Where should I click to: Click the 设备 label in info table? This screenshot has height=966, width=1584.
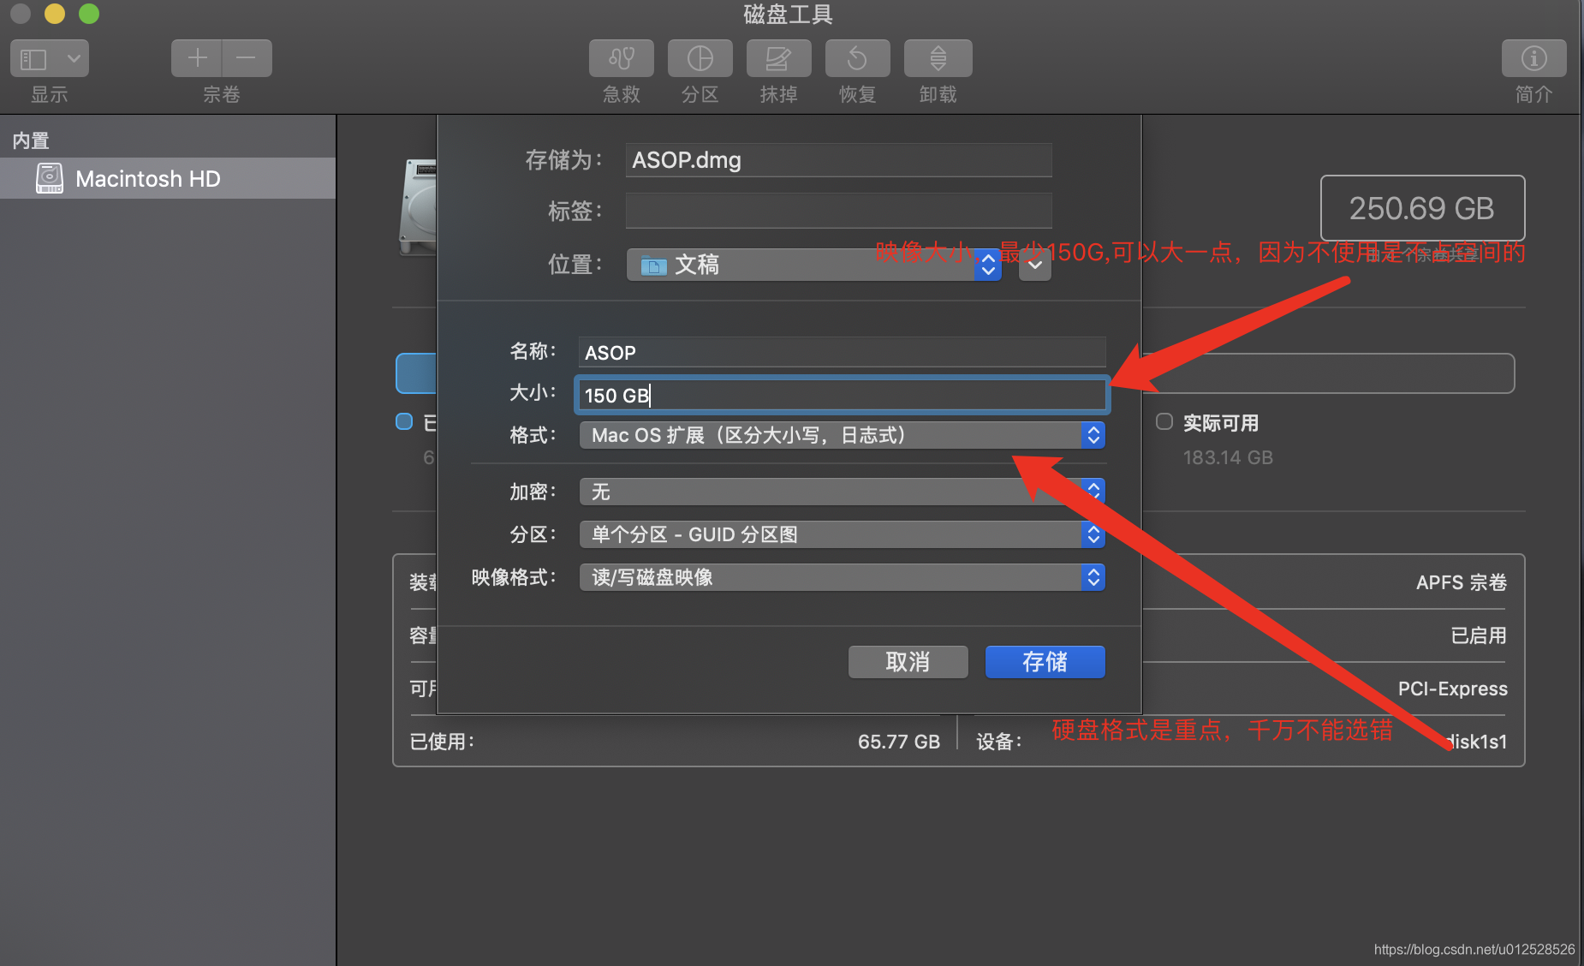pos(999,742)
